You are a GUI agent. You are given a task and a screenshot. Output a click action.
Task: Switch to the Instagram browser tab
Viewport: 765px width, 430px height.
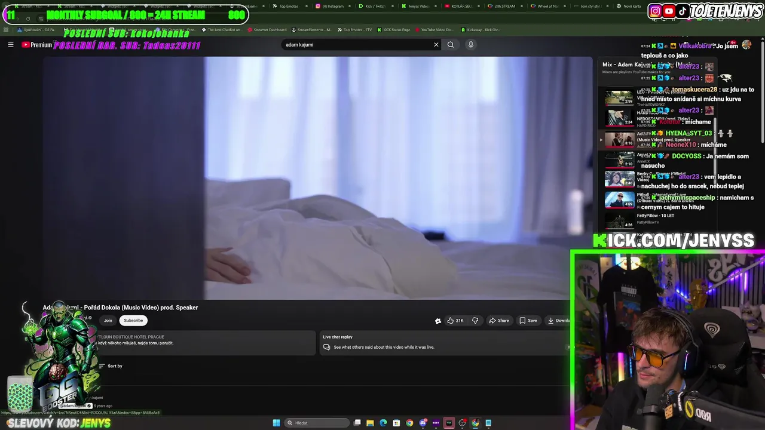coord(332,6)
